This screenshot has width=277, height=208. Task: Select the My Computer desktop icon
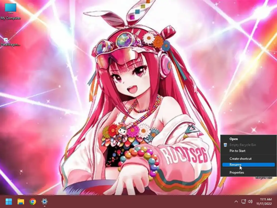[x=11, y=11]
